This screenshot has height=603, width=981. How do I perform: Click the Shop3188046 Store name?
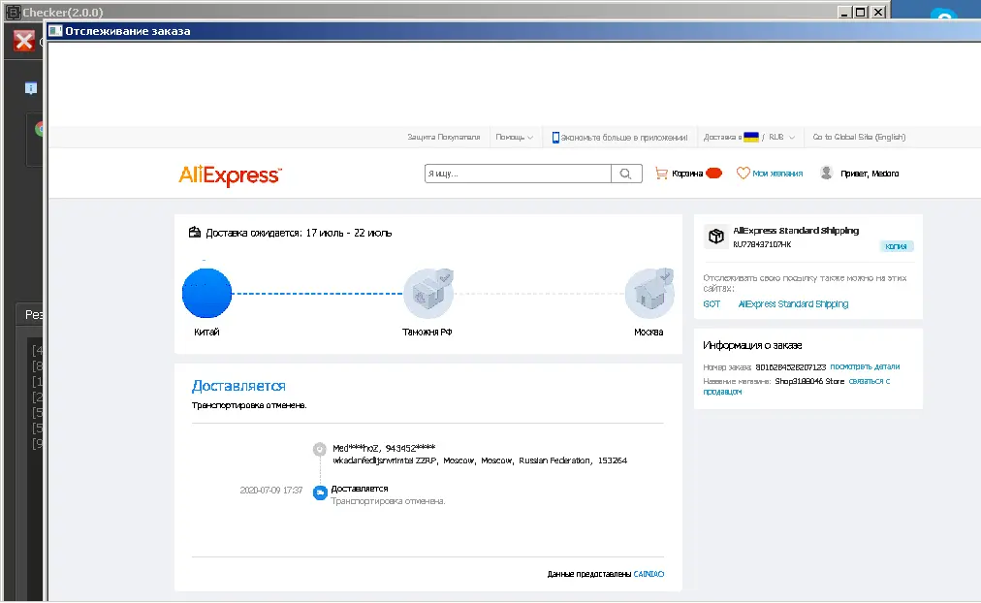809,381
